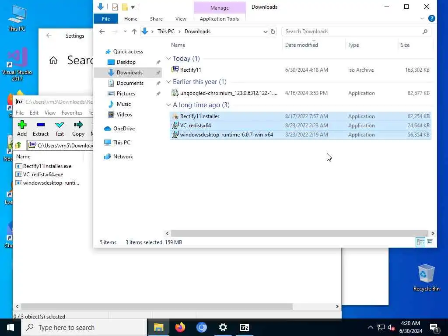
Task: Open Documents in navigation pane
Action: tap(130, 83)
